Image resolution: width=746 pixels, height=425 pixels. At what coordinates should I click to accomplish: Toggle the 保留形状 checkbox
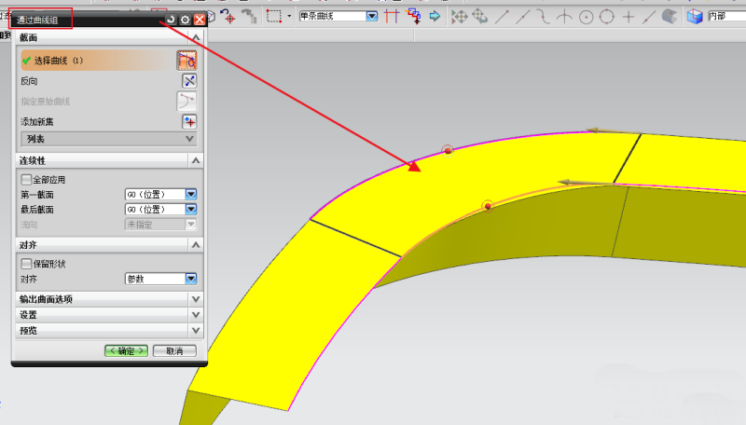point(26,264)
